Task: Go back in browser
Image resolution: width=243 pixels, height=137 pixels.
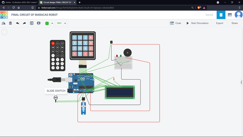Action: pos(3,8)
